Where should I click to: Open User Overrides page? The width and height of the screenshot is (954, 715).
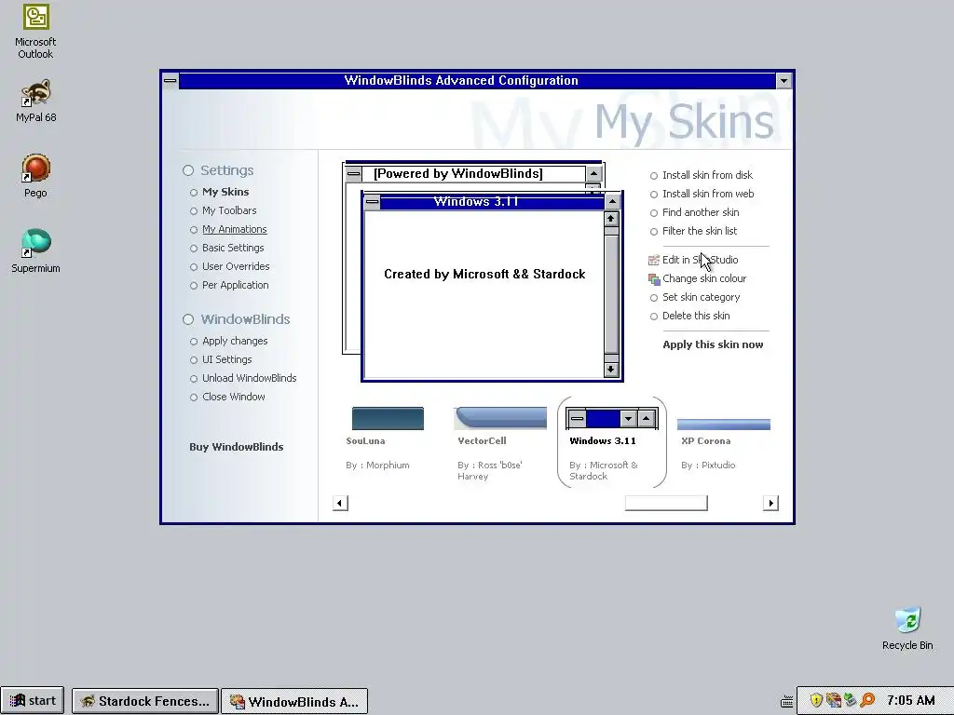236,267
